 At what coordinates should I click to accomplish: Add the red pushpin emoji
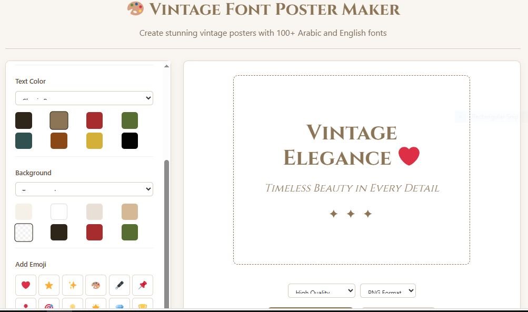coord(143,285)
